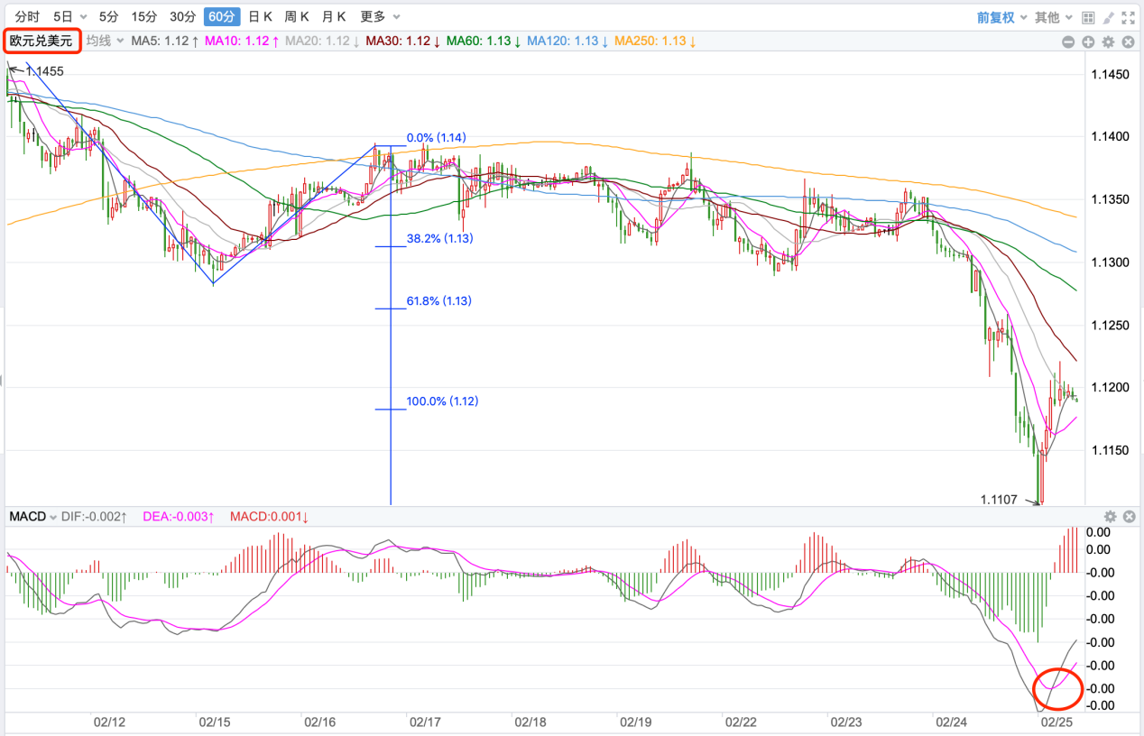Switch to 月K monthly candlestick
The width and height of the screenshot is (1144, 736).
click(x=334, y=16)
